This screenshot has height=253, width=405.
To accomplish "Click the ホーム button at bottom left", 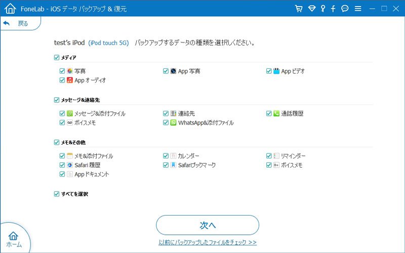I will click(14, 239).
